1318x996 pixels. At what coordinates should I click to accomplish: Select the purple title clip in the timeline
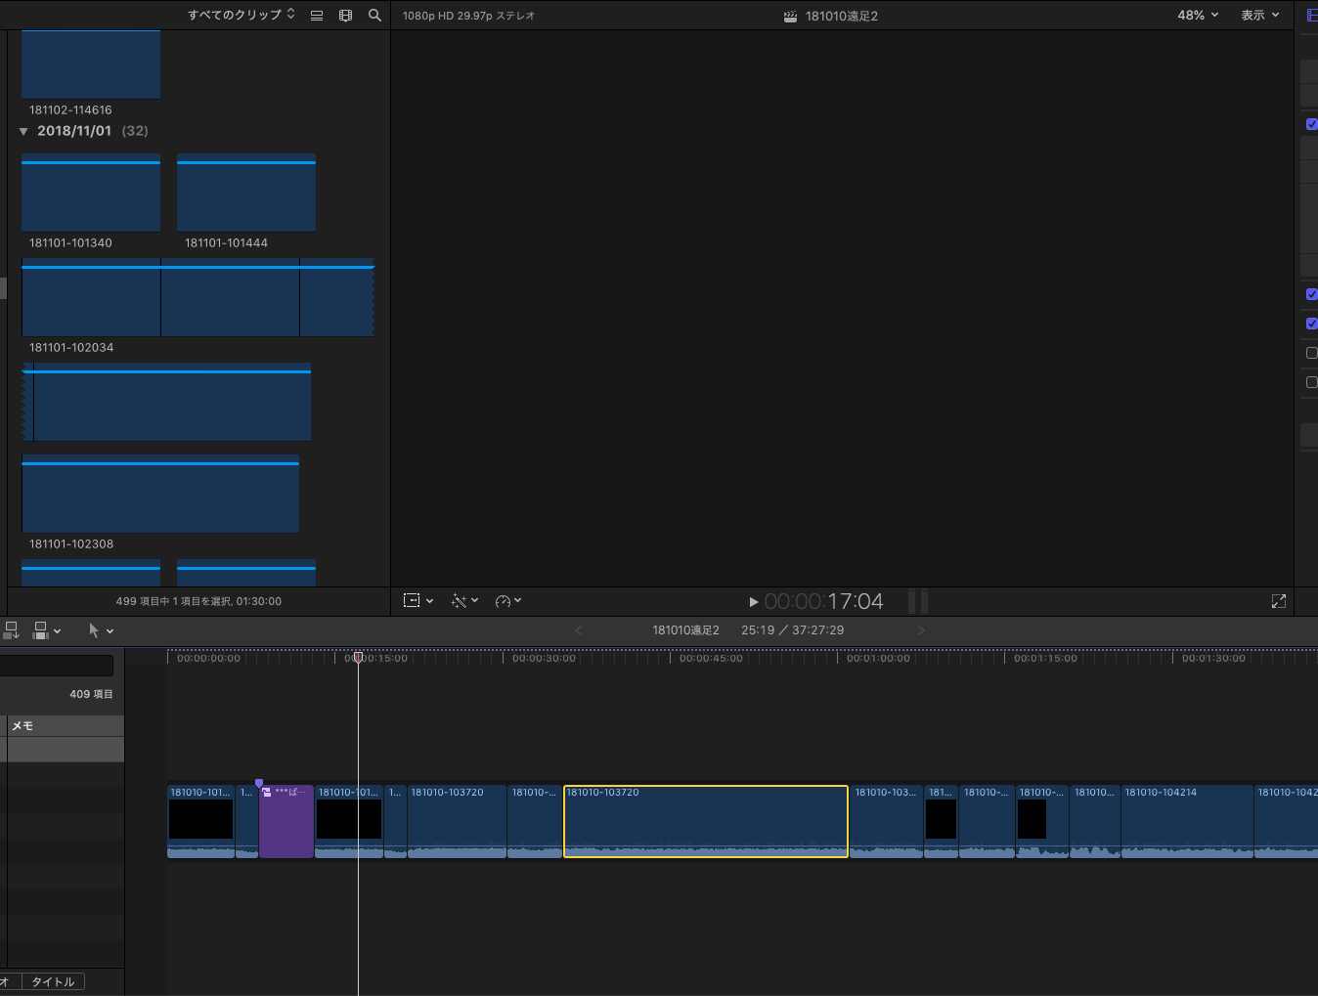pos(286,826)
